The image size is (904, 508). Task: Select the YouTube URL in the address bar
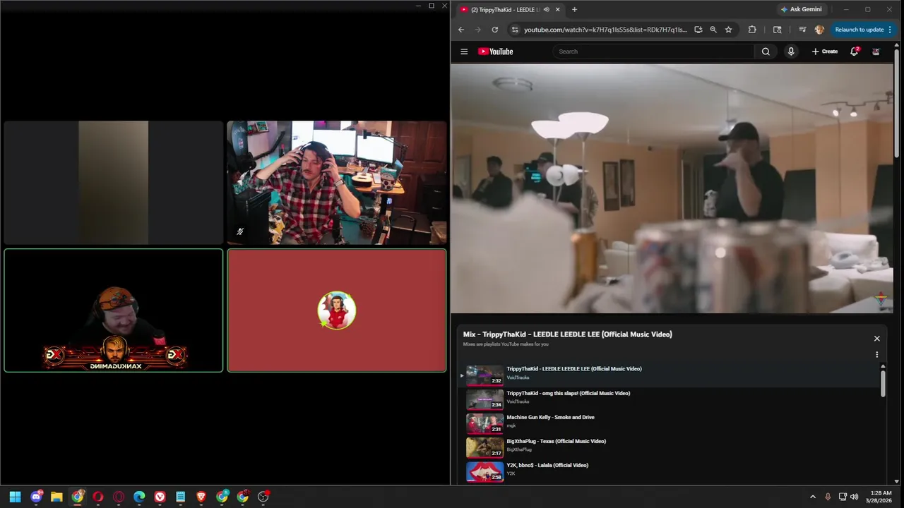(605, 30)
